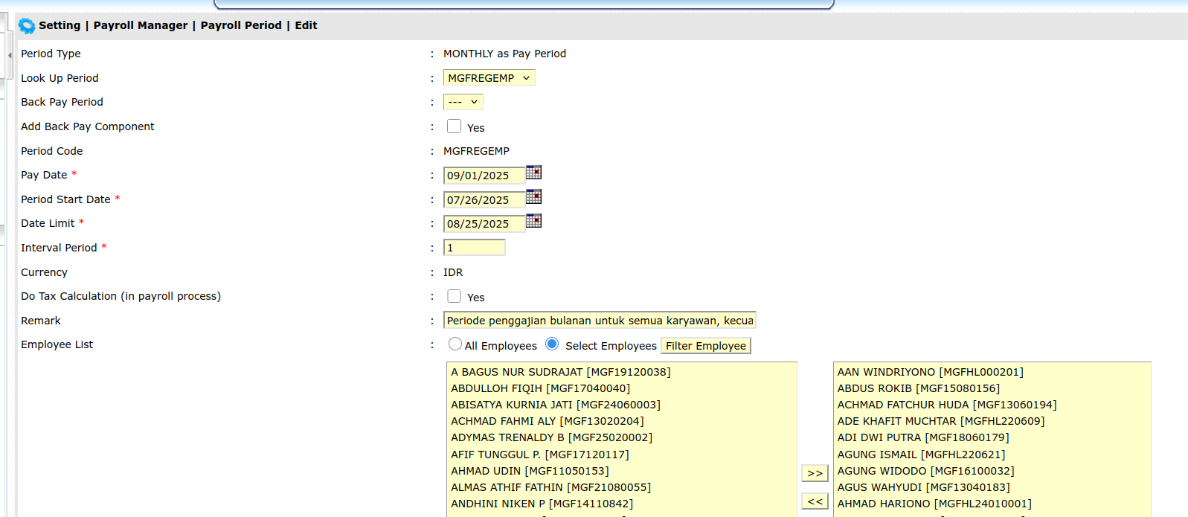The height and width of the screenshot is (517, 1188).
Task: Click the Filter Employee button
Action: click(x=705, y=346)
